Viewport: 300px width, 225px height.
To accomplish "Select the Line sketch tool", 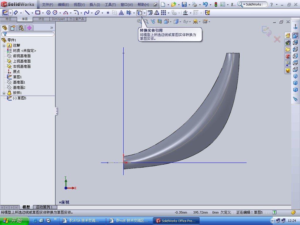I will (27, 13).
